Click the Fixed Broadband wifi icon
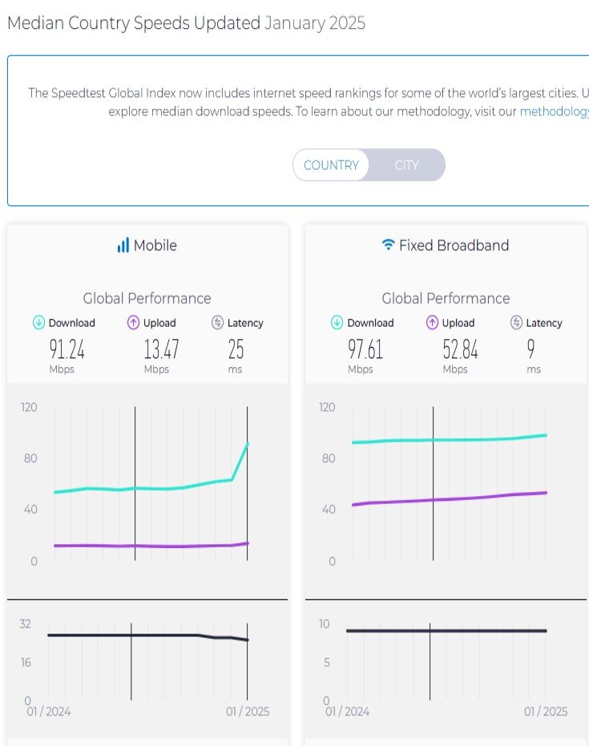 pos(388,244)
